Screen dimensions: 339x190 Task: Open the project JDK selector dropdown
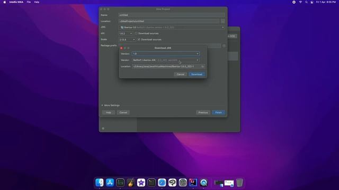[x=172, y=27]
